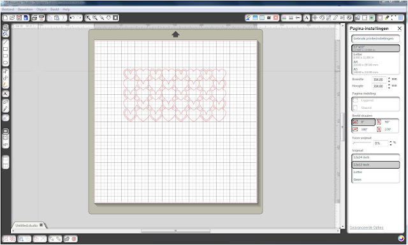Click Gebruik printerinstellingen button
The width and height of the screenshot is (408, 245).
(375, 38)
